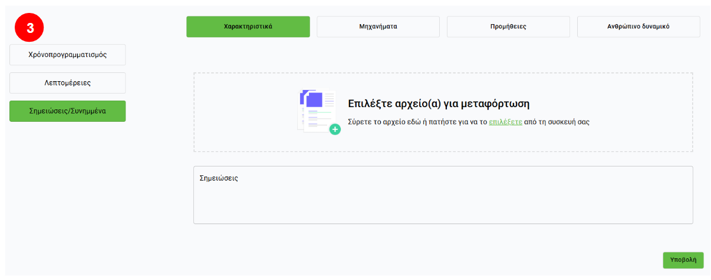
Task: Click the επιλέξετε link to browse files
Action: click(x=505, y=122)
